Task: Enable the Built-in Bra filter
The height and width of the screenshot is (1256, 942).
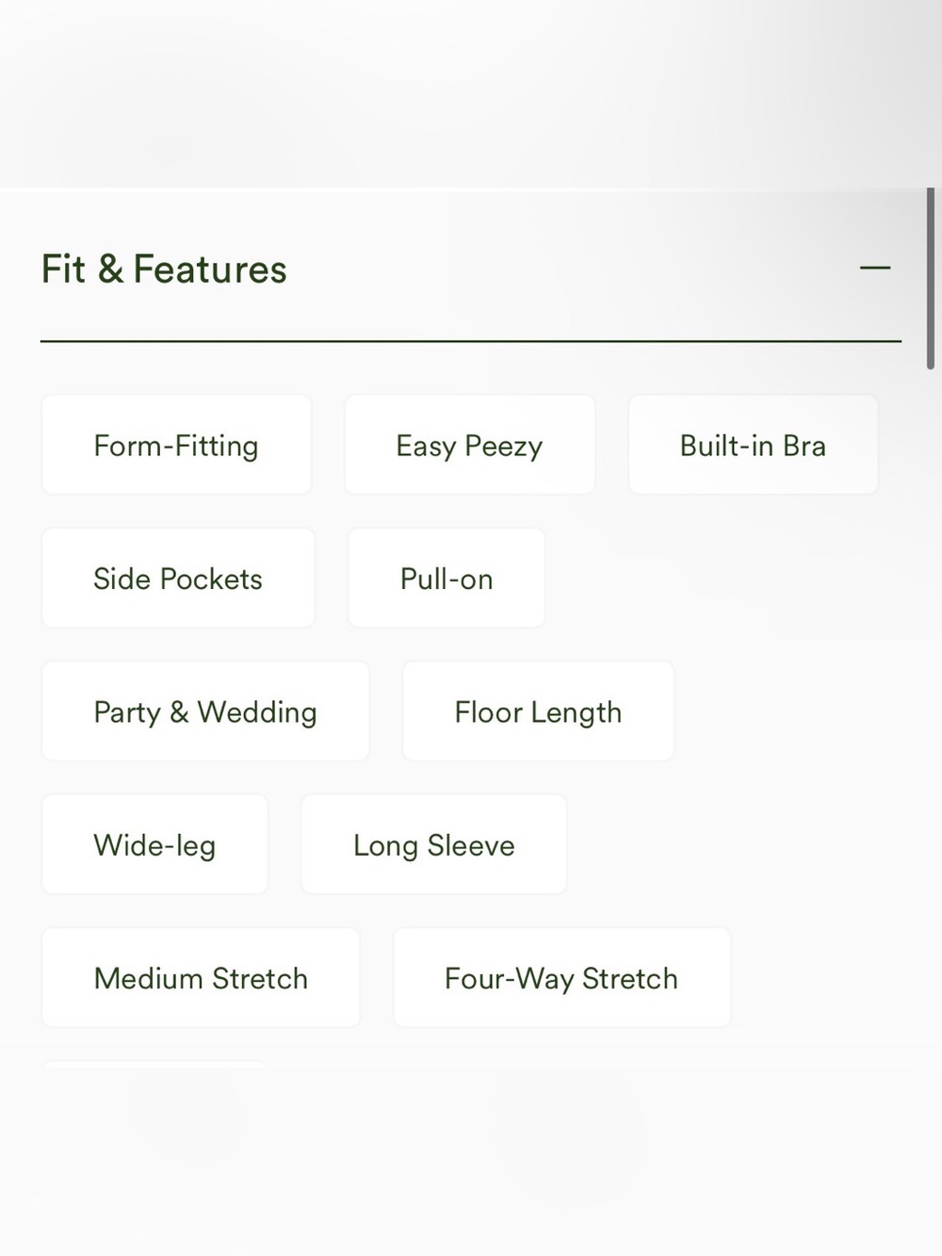Action: [753, 445]
